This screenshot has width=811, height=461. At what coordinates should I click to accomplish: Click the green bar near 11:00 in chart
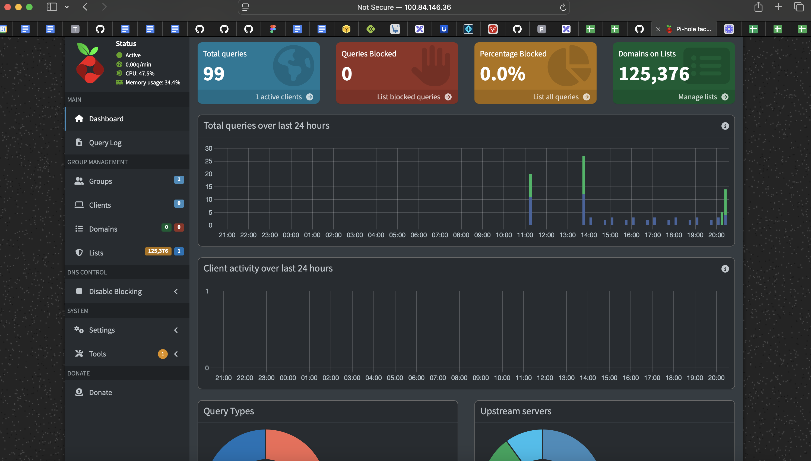(x=530, y=185)
